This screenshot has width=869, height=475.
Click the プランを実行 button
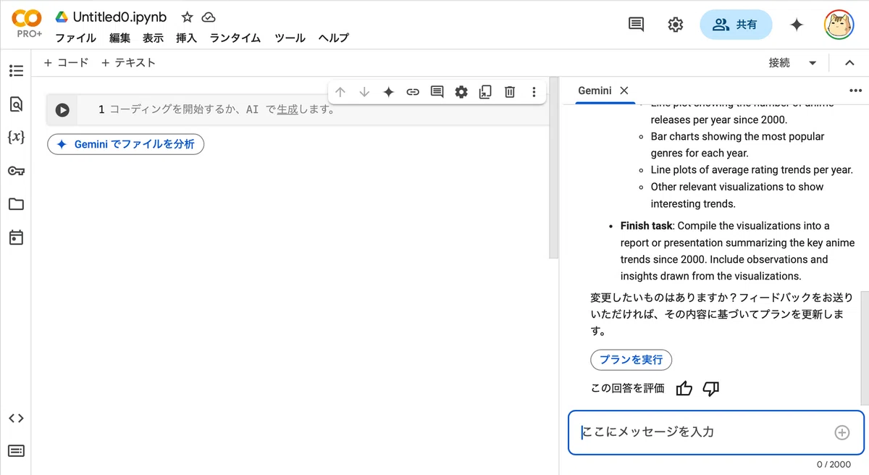click(x=631, y=360)
